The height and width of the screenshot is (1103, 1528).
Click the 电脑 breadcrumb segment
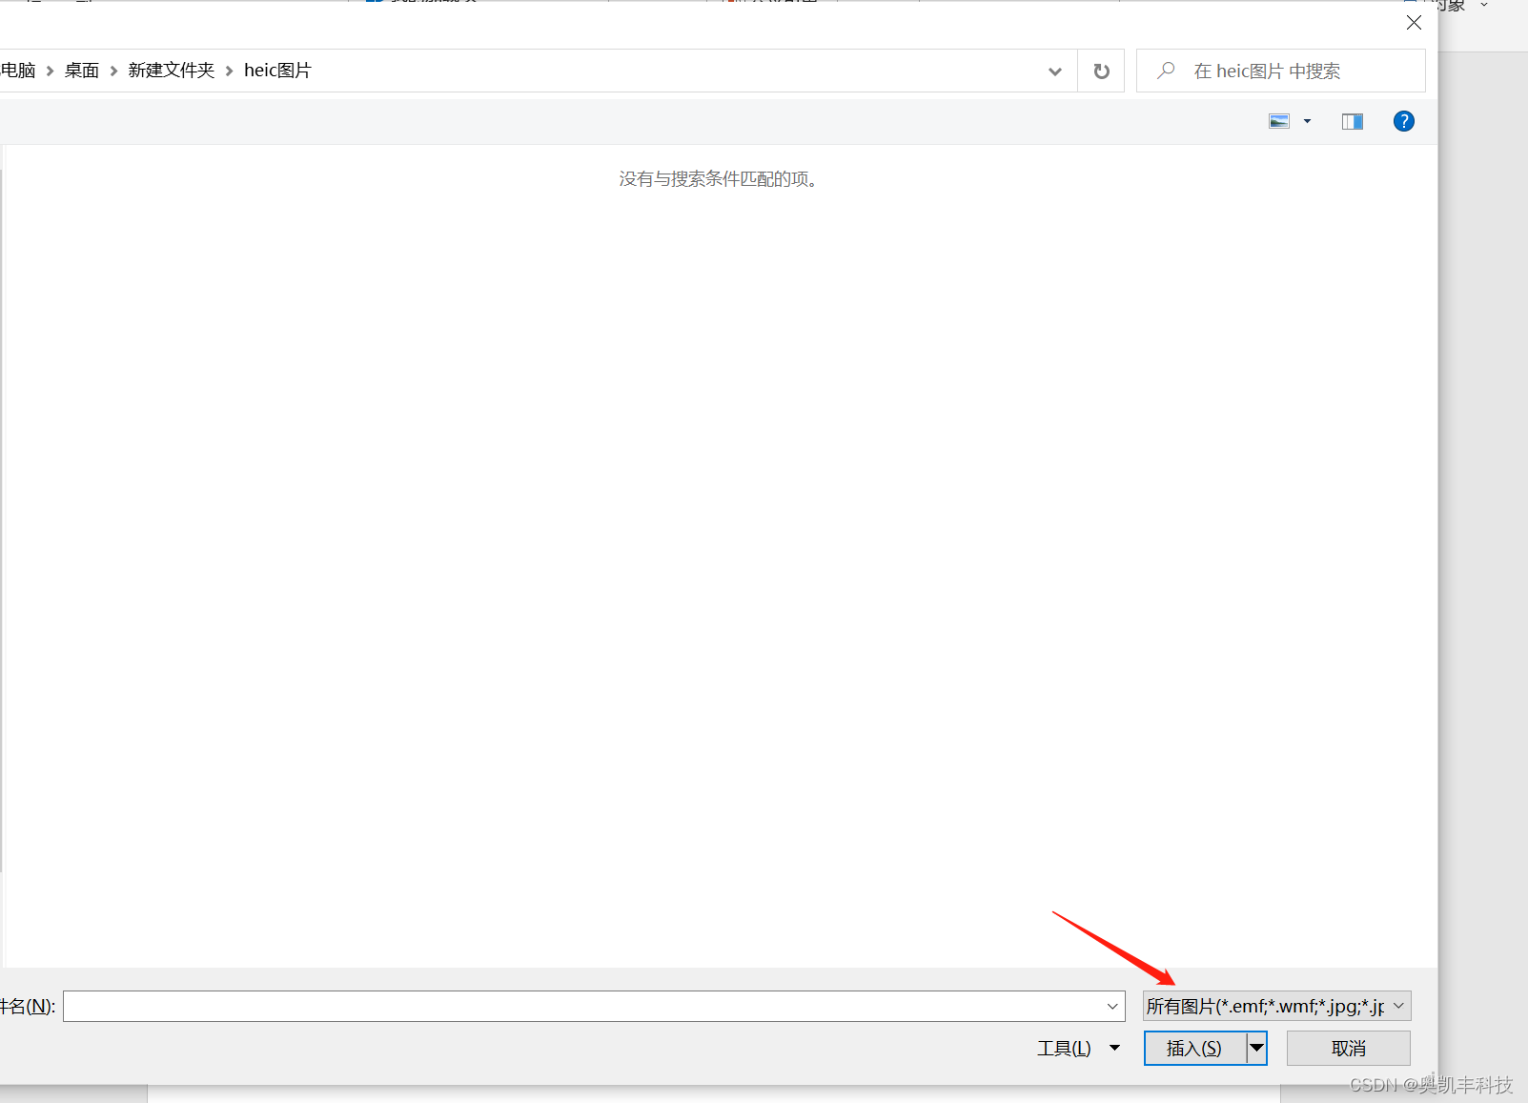(x=18, y=71)
